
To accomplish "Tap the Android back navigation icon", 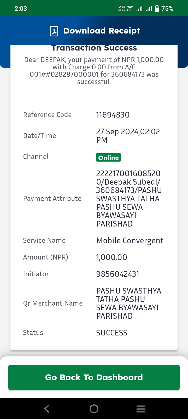I will point(47,409).
